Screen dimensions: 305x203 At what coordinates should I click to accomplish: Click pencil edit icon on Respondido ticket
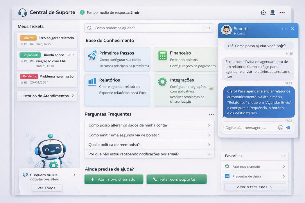tap(69, 55)
